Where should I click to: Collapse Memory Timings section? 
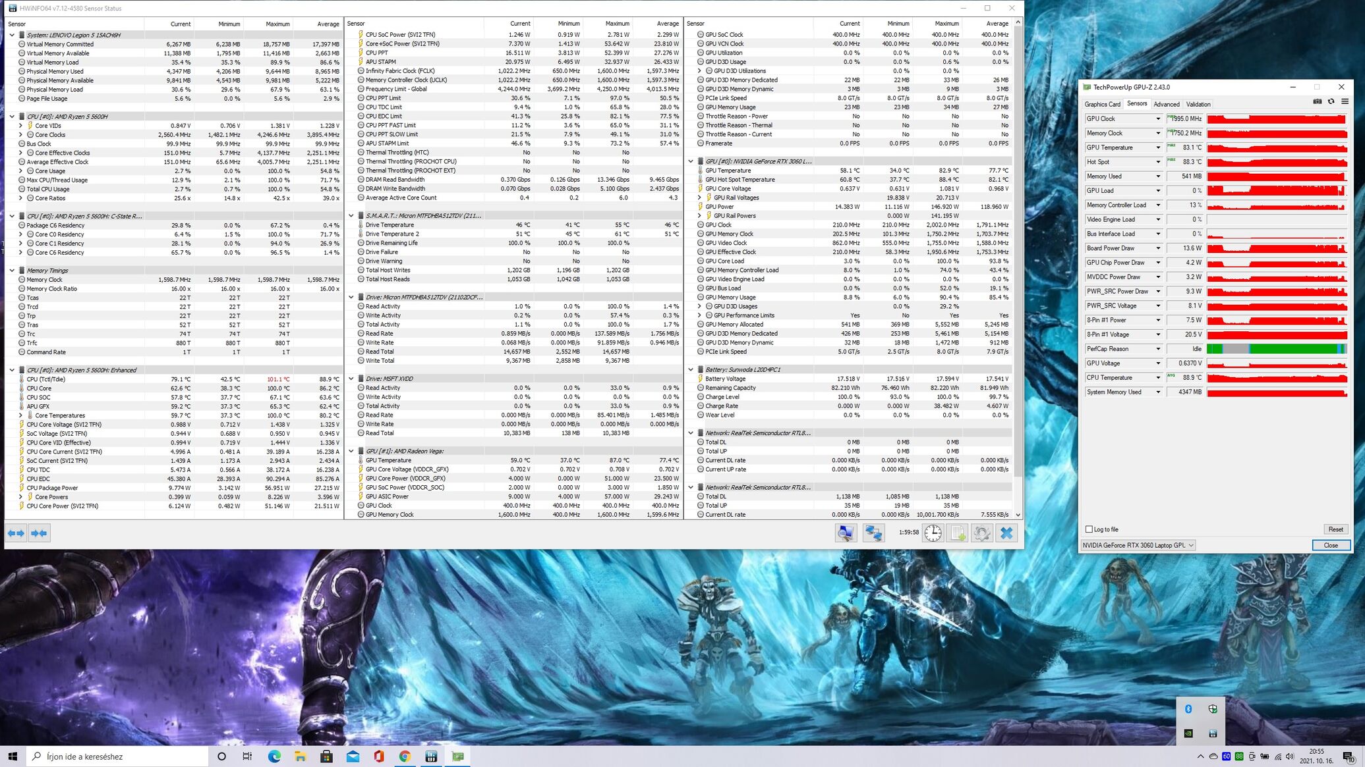pos(12,271)
